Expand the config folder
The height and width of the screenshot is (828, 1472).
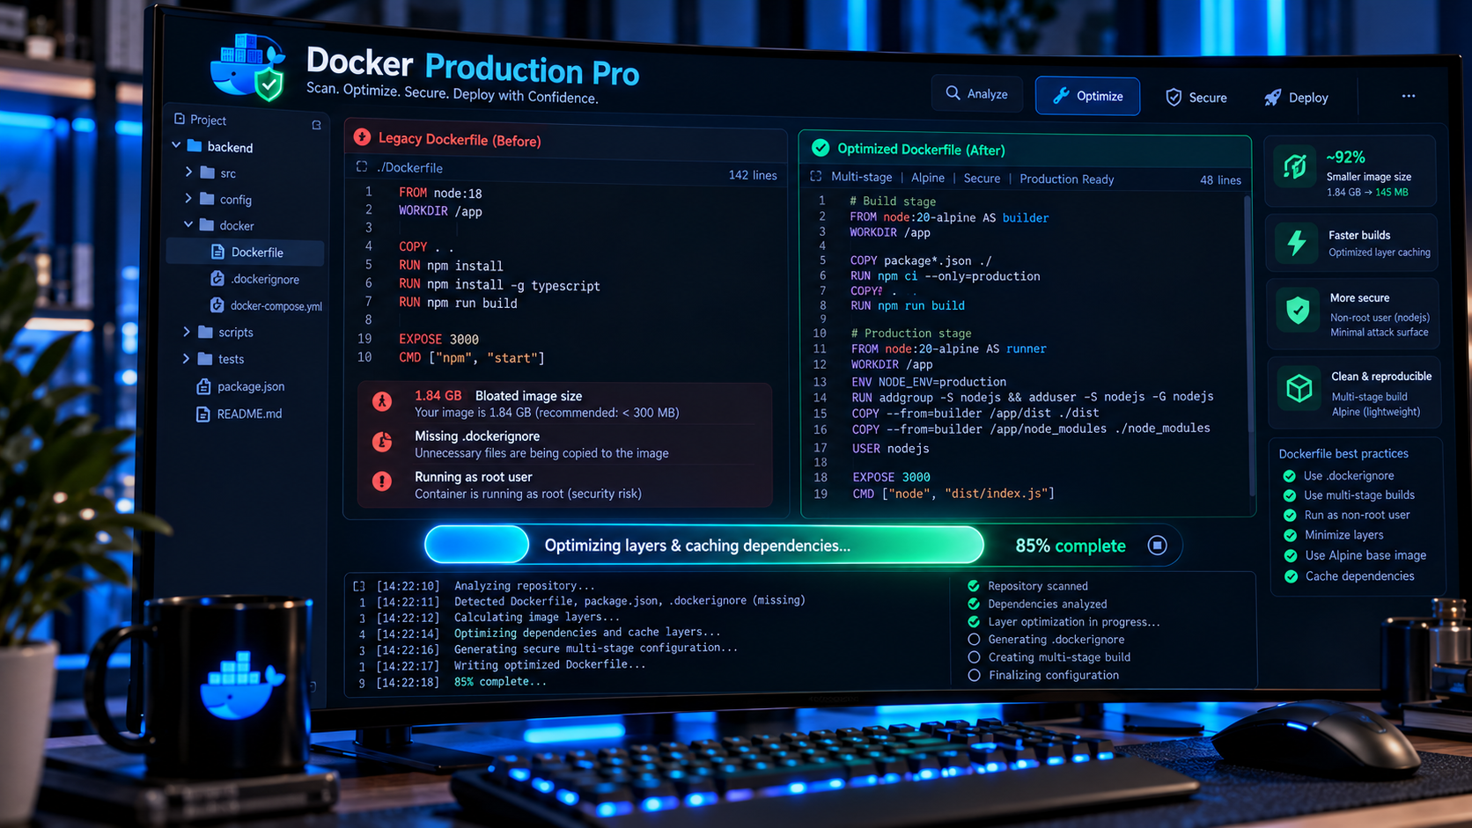[x=188, y=199]
